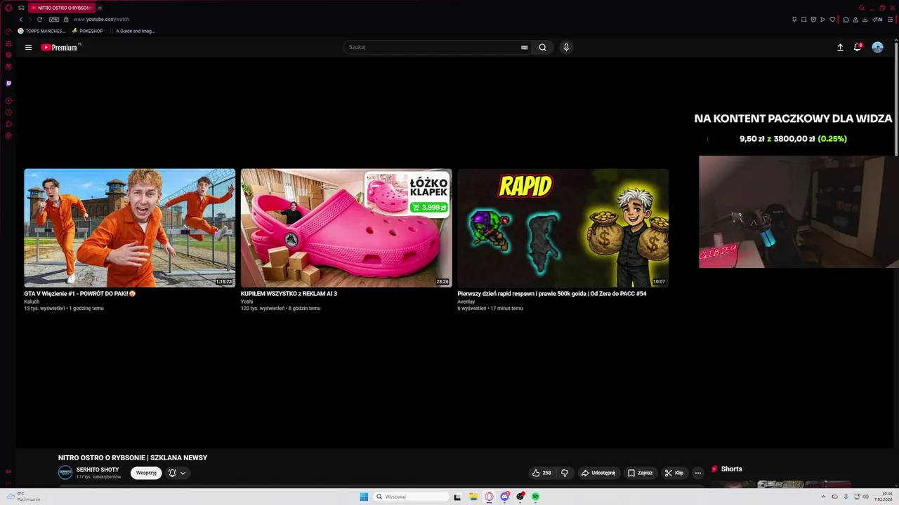The height and width of the screenshot is (505, 899).
Task: Toggle the VPN badge in address bar
Action: 54,20
